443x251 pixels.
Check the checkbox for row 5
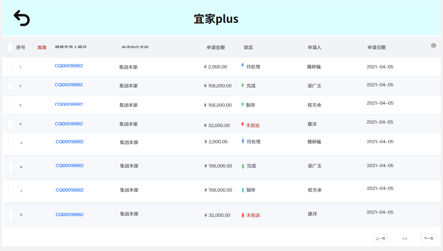(11, 143)
